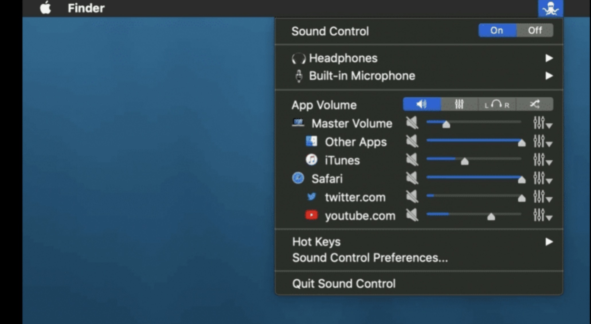The height and width of the screenshot is (324, 591).
Task: Click the "iTunes" label
Action: click(x=342, y=160)
